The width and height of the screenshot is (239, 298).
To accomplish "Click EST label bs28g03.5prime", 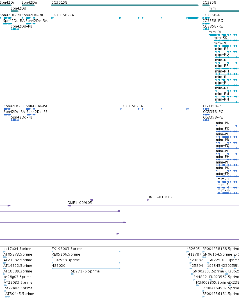I will tap(17, 277).
